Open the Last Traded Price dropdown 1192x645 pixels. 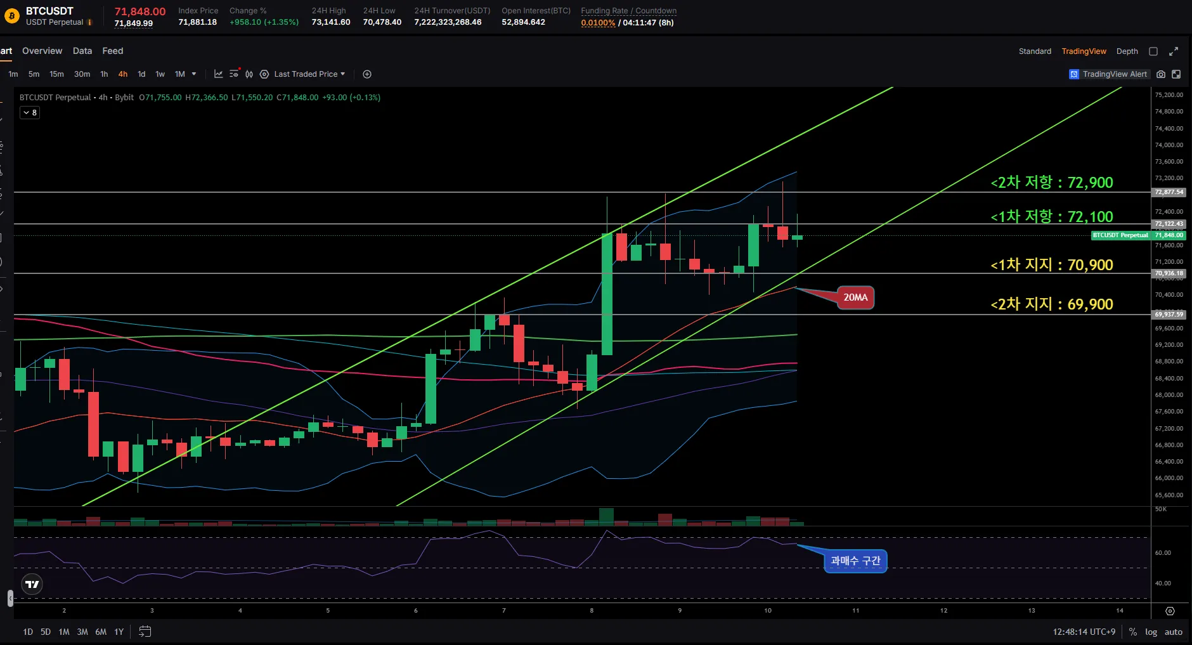pos(309,74)
